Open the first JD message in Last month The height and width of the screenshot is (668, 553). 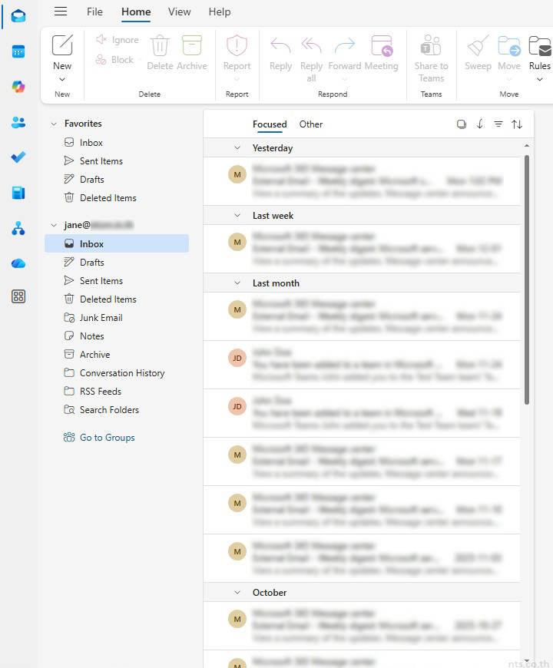[x=362, y=365]
